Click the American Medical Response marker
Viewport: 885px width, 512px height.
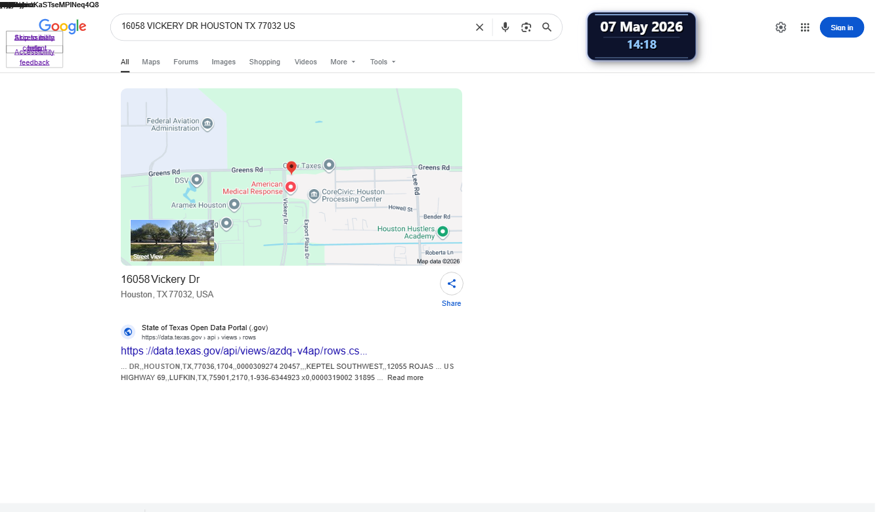point(291,187)
